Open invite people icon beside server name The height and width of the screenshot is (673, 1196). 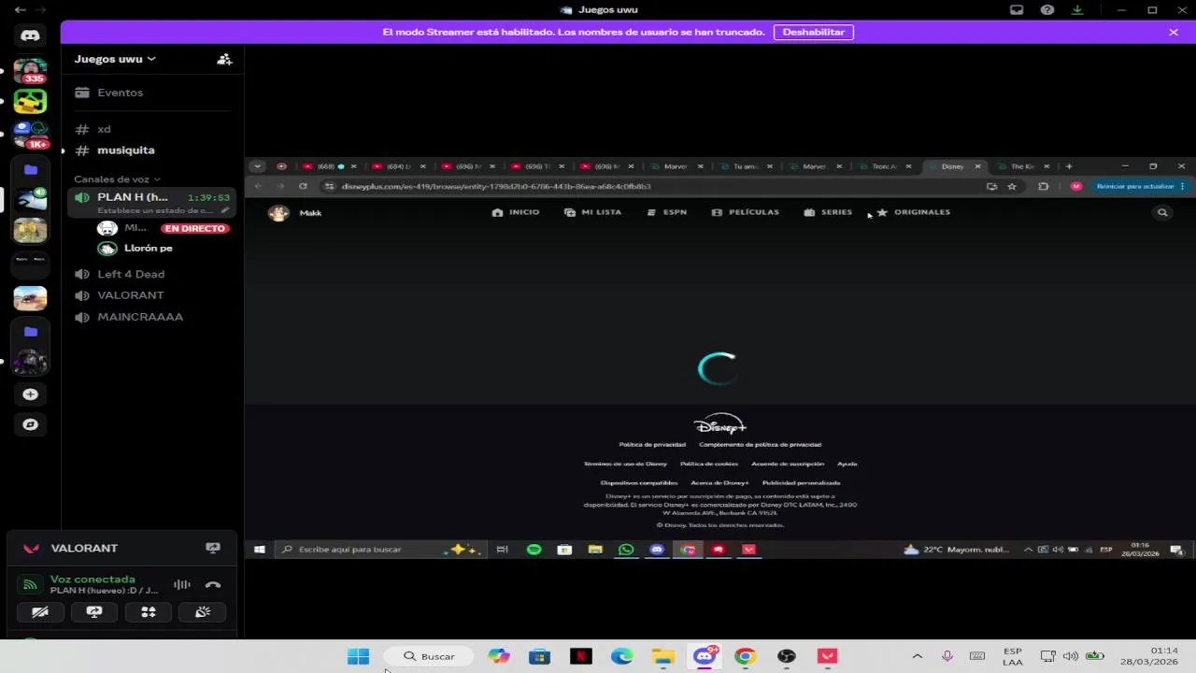pos(224,59)
